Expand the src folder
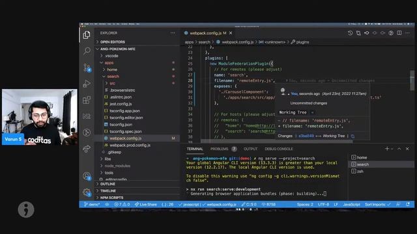Viewport: 417px width, 234px height. 137,83
